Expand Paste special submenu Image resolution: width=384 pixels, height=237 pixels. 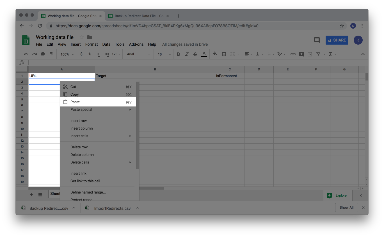click(x=98, y=110)
